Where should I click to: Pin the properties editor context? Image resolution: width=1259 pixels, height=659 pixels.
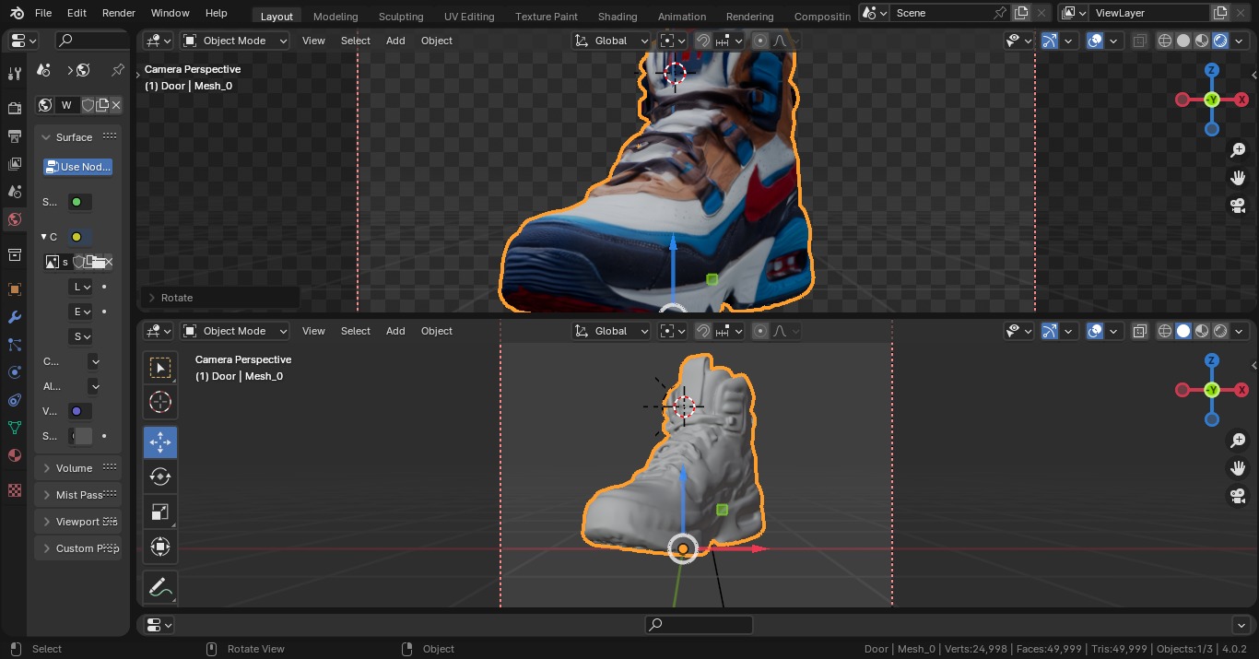[x=118, y=70]
